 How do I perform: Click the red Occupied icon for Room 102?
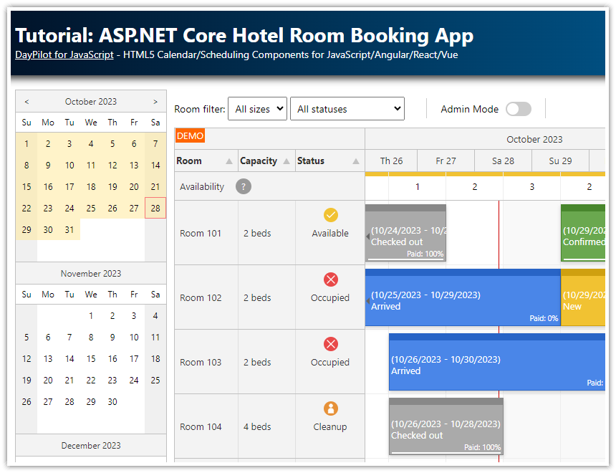coord(330,279)
